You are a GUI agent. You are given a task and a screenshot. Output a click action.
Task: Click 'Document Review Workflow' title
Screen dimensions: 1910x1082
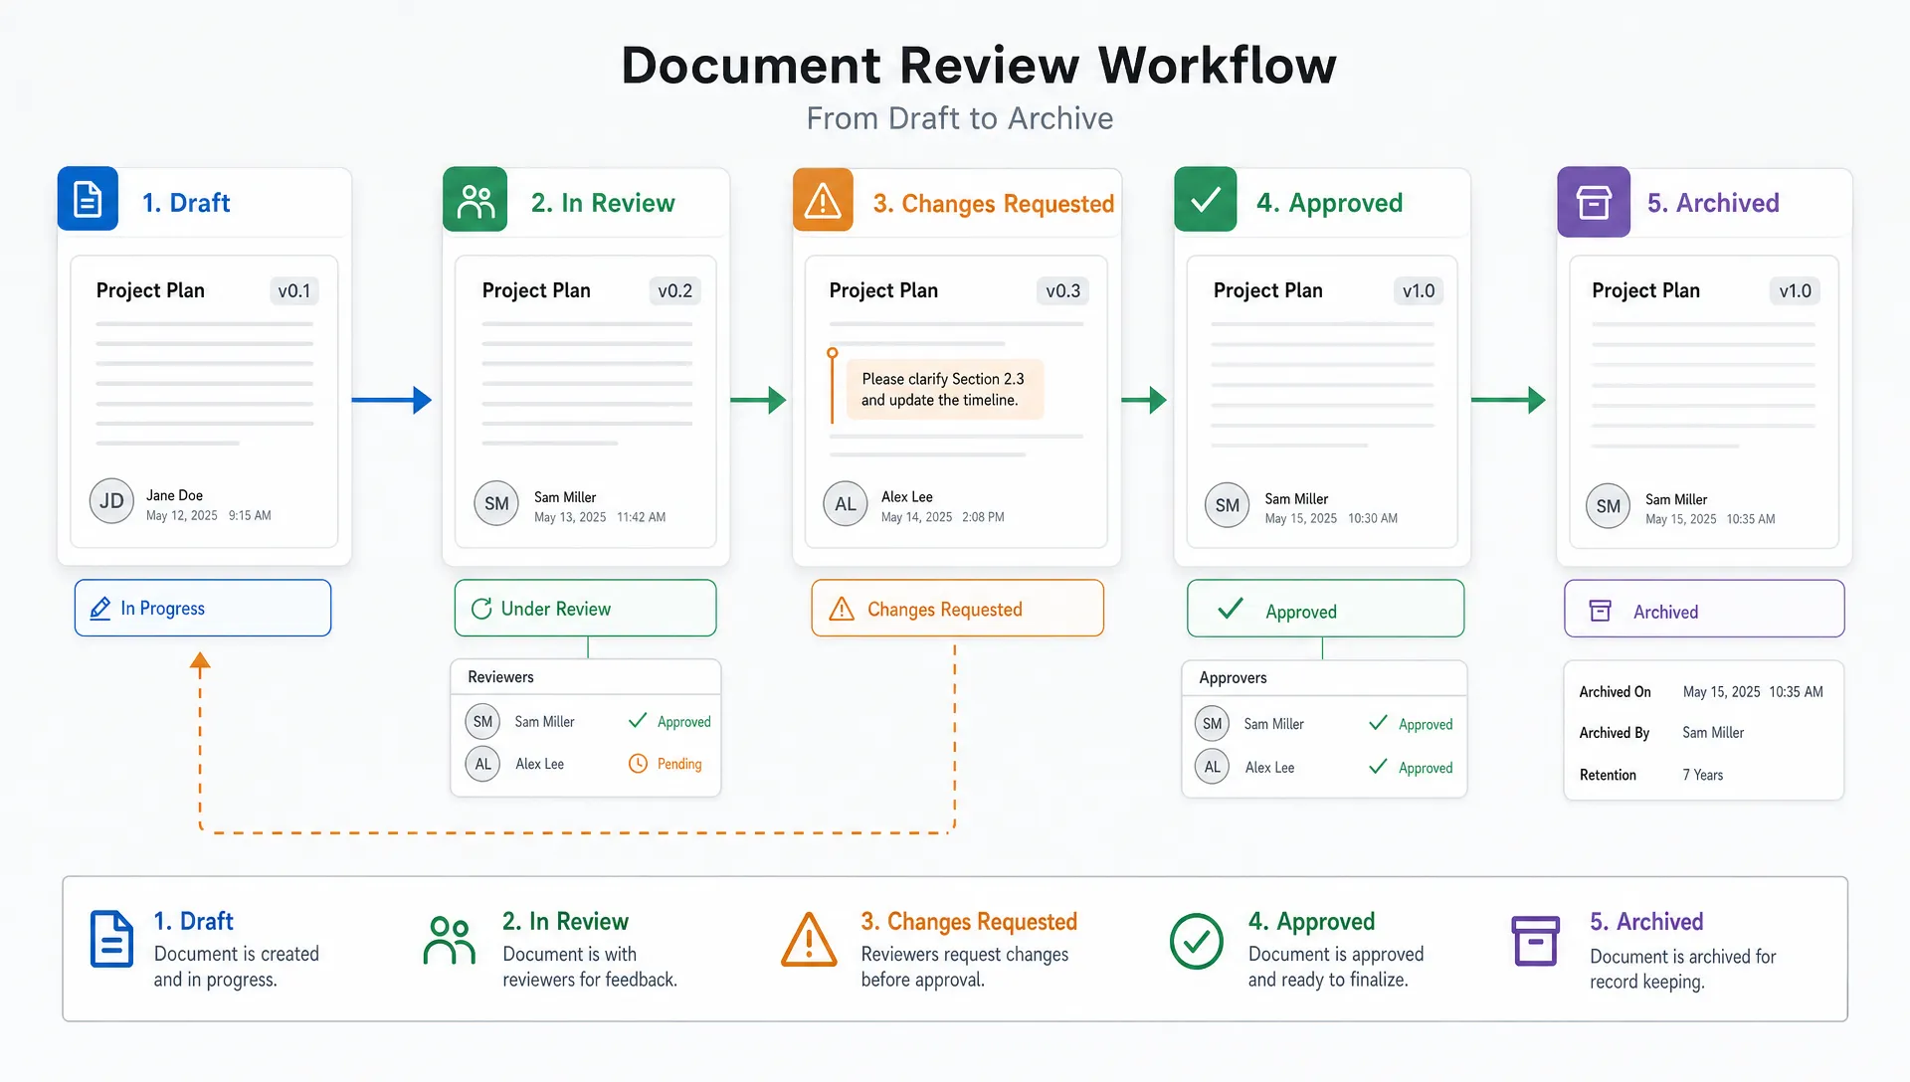pos(979,66)
